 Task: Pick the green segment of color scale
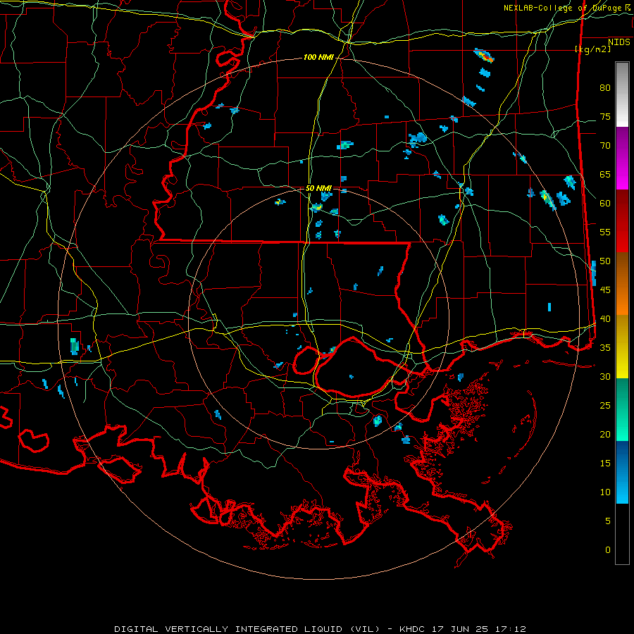(x=622, y=409)
